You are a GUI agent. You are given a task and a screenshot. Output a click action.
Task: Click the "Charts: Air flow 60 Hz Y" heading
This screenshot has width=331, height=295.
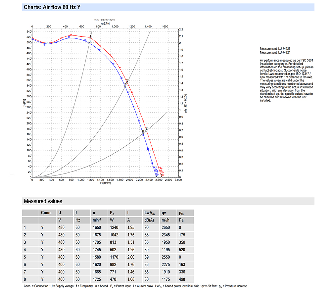pyautogui.click(x=52, y=7)
